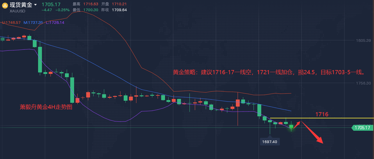Click the current price 1705.17 in header
This screenshot has height=159, width=374.
click(x=51, y=4)
